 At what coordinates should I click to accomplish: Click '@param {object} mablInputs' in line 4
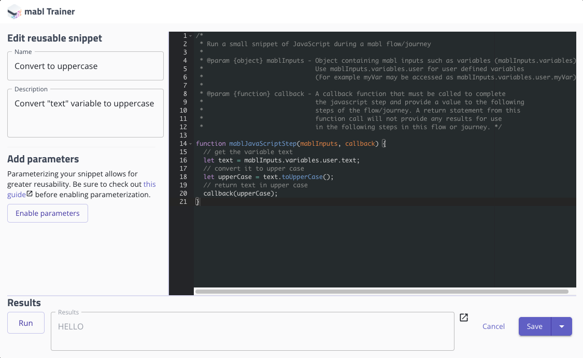255,61
